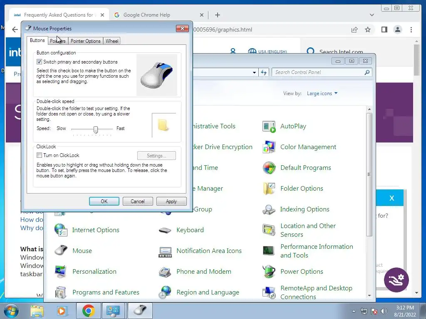Click the Control Panel vertical scrollbar thumb
Viewport: 426px width, 319px height.
(369, 174)
